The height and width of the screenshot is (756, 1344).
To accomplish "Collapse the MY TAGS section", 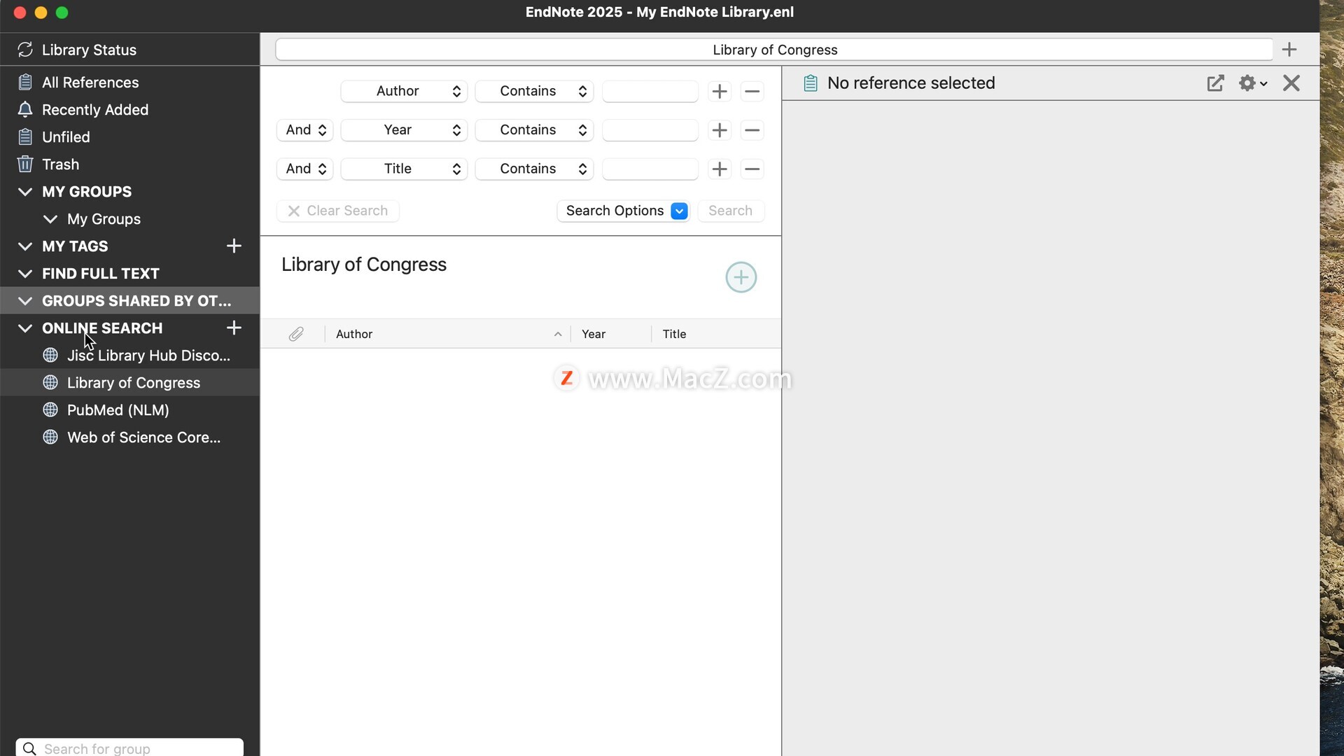I will coord(25,246).
